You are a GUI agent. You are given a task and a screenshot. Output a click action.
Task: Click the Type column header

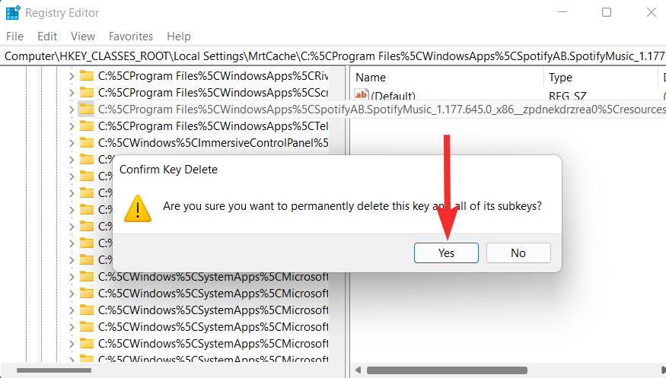(560, 78)
